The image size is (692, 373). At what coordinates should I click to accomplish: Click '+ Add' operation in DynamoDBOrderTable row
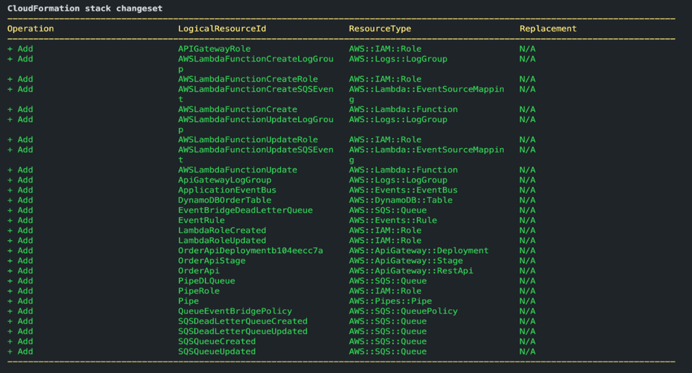pos(20,200)
